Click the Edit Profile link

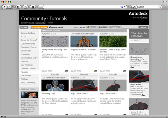pyautogui.click(x=80, y=27)
